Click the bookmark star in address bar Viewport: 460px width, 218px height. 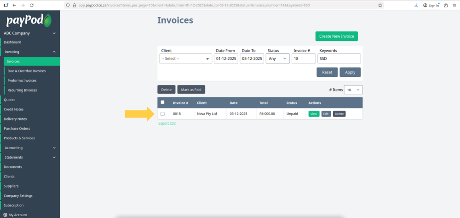click(380, 5)
